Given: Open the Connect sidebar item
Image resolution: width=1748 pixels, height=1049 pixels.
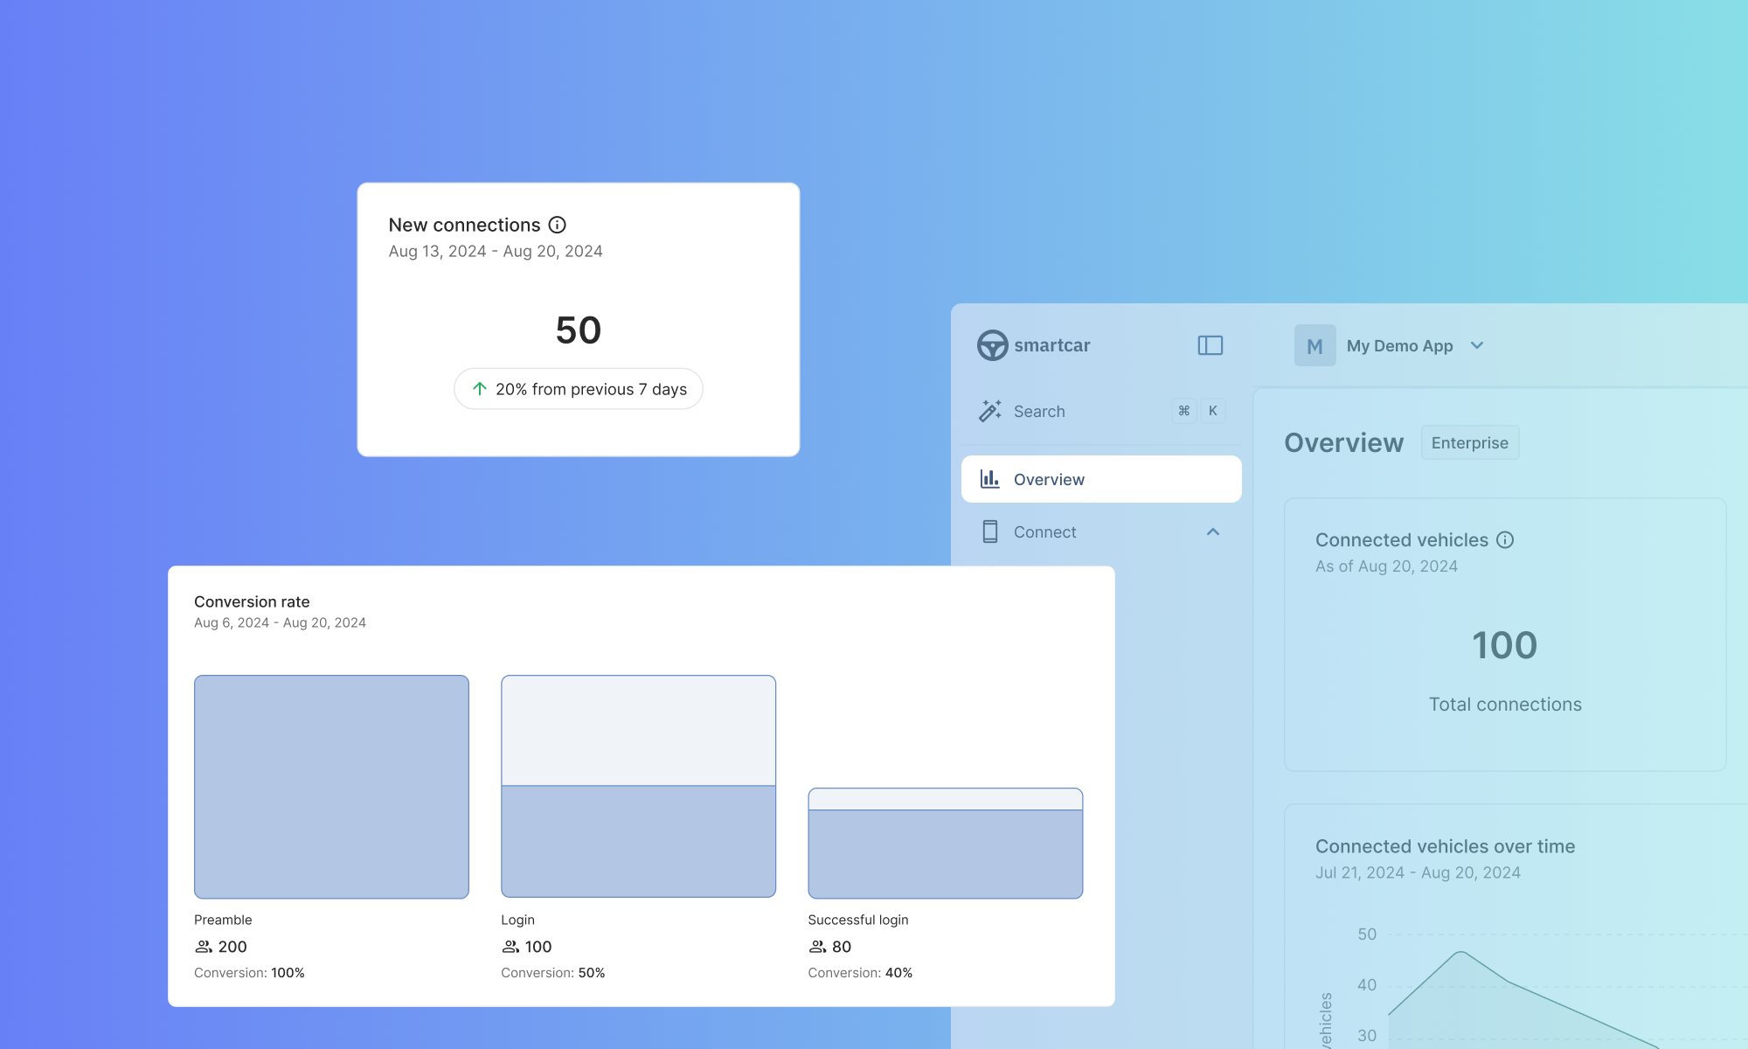Looking at the screenshot, I should [x=1101, y=531].
